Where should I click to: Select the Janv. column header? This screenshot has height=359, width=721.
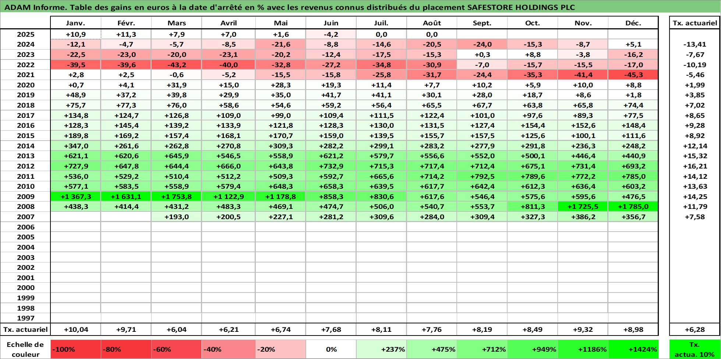click(75, 23)
